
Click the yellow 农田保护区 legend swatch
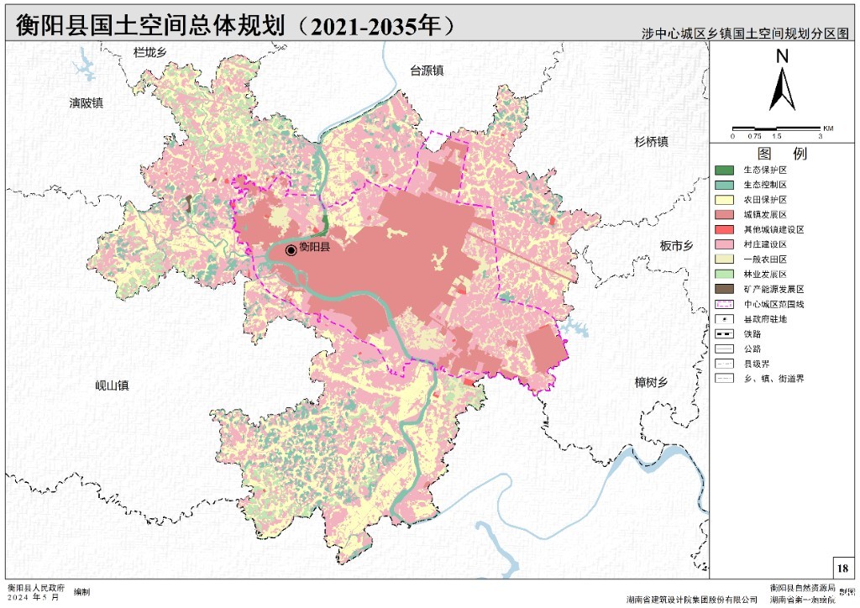pyautogui.click(x=723, y=200)
